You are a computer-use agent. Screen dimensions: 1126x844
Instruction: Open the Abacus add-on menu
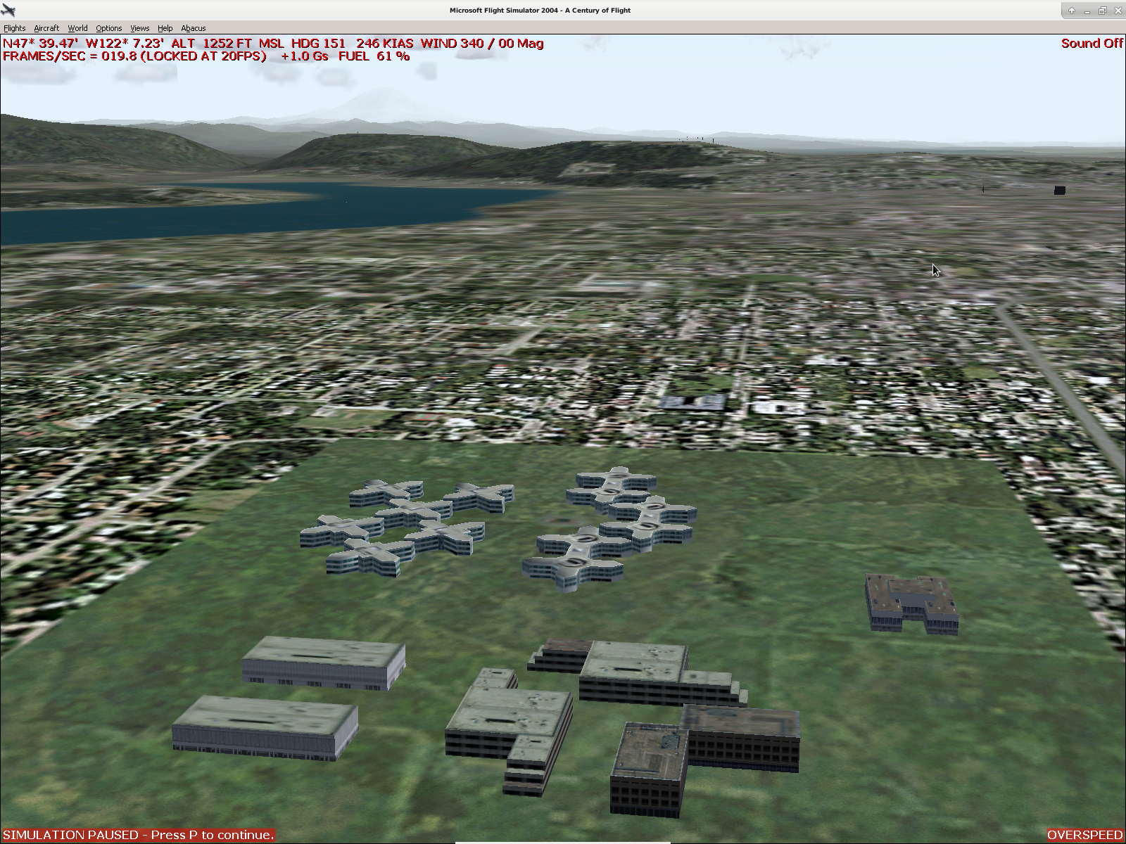coord(194,28)
